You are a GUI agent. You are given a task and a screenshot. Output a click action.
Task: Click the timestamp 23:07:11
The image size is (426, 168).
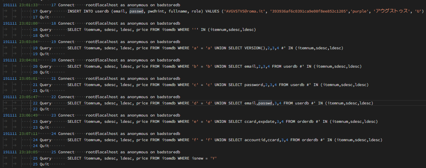(x=28, y=133)
